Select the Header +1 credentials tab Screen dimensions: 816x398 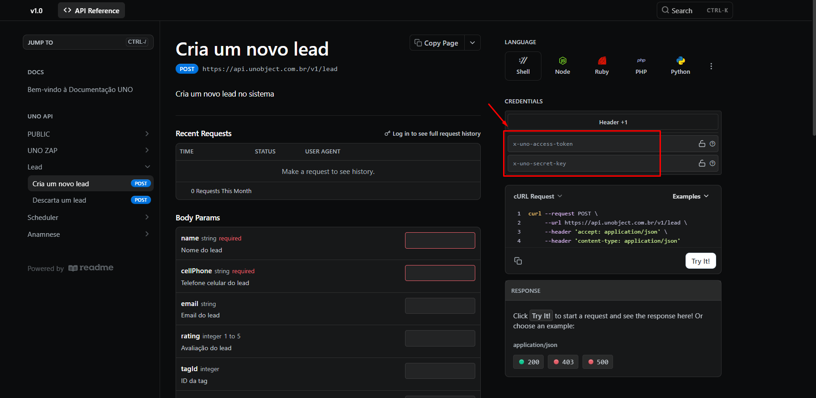613,122
